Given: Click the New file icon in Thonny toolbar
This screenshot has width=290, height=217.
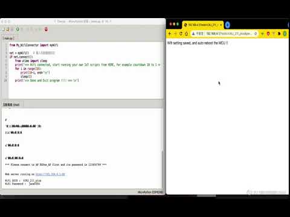Looking at the screenshot, I should (3, 30).
